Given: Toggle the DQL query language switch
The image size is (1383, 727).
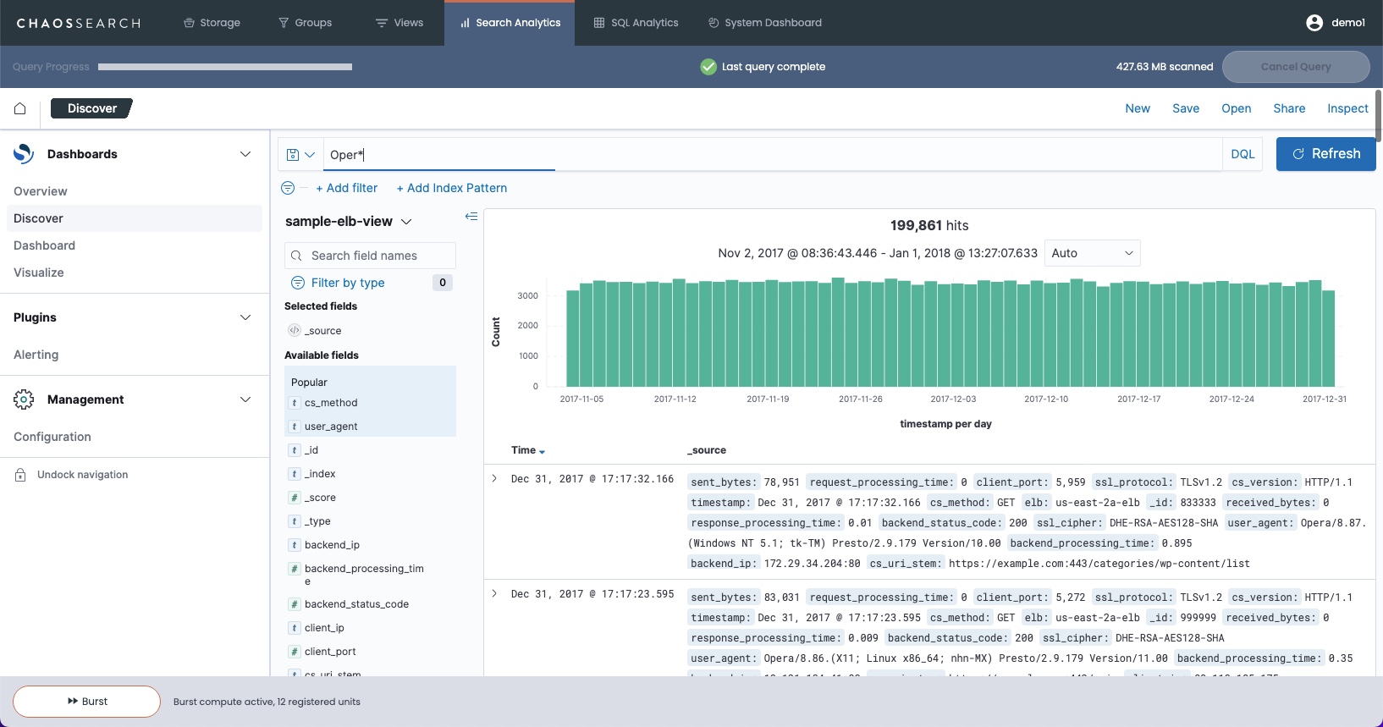Looking at the screenshot, I should pyautogui.click(x=1242, y=154).
